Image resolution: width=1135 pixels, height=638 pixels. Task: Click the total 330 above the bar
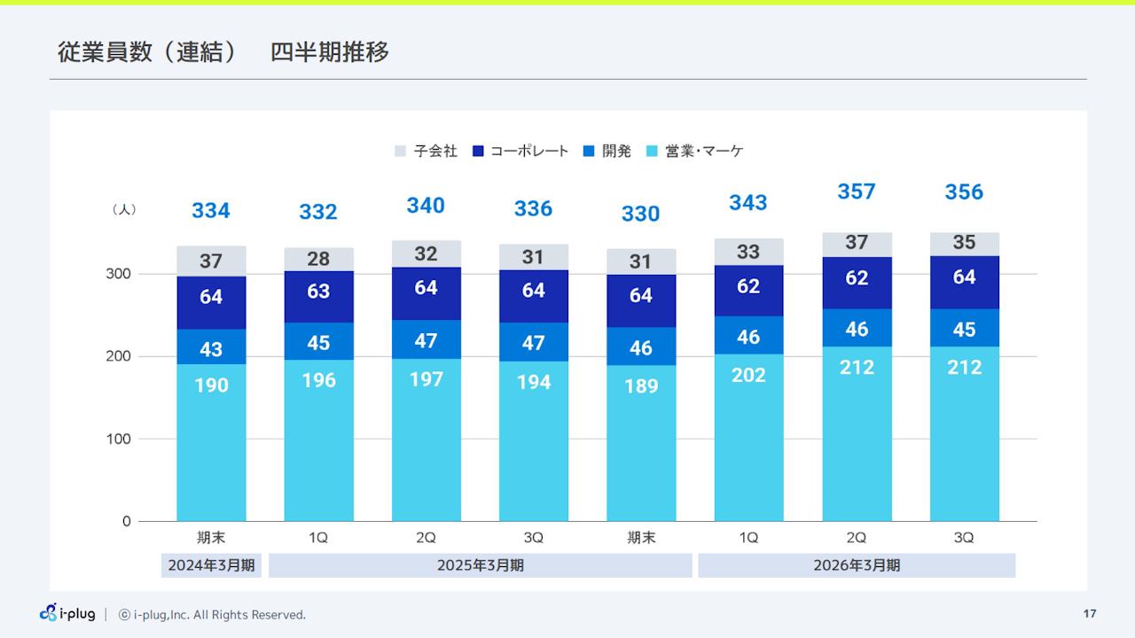(x=640, y=214)
